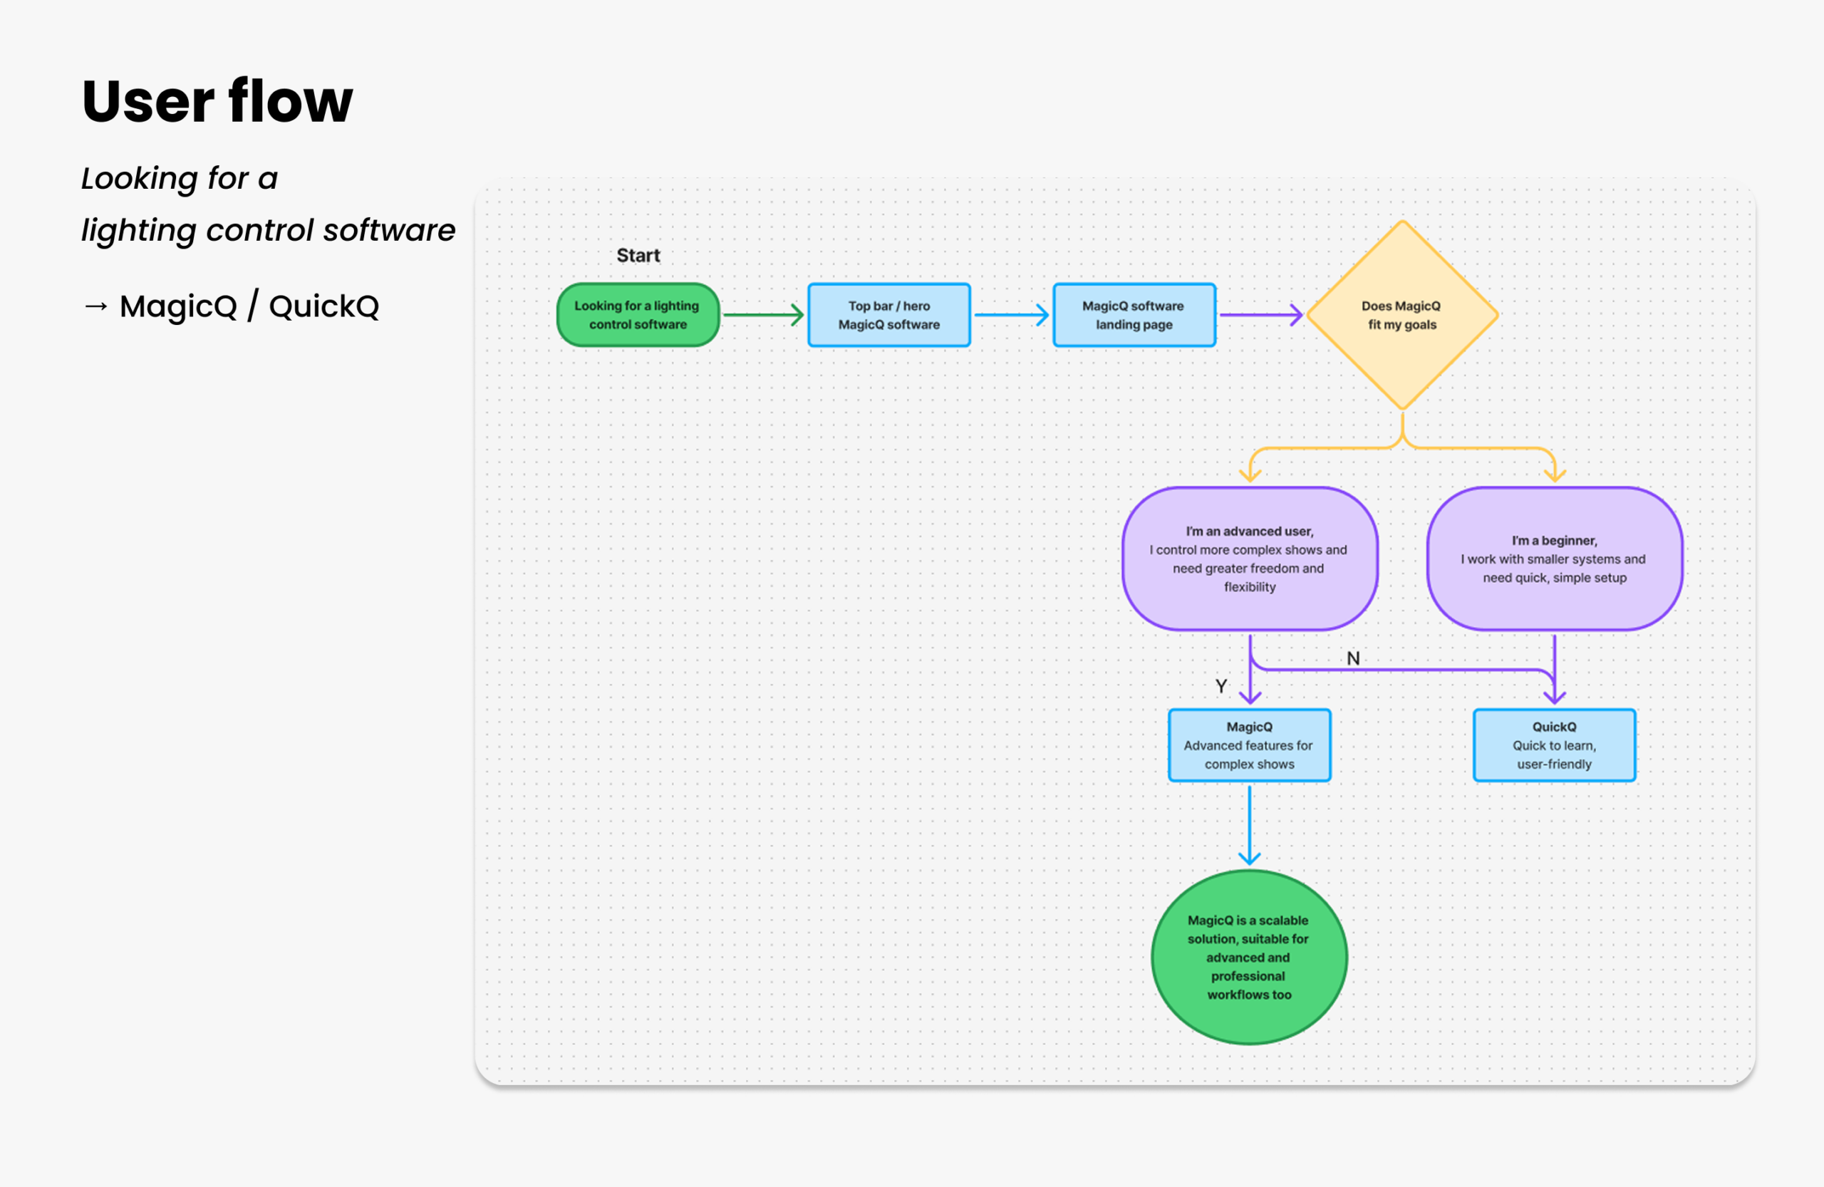The width and height of the screenshot is (1824, 1187).
Task: Click the 'Y' branch label
Action: tap(1221, 686)
